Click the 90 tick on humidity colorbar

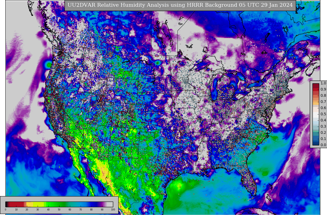102,210
